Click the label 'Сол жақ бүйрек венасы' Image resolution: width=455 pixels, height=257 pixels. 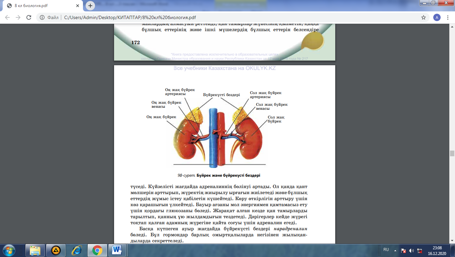pyautogui.click(x=272, y=106)
